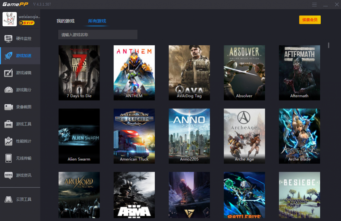The image size is (341, 221).
Task: Select the Absolver game cover
Action: 244,73
